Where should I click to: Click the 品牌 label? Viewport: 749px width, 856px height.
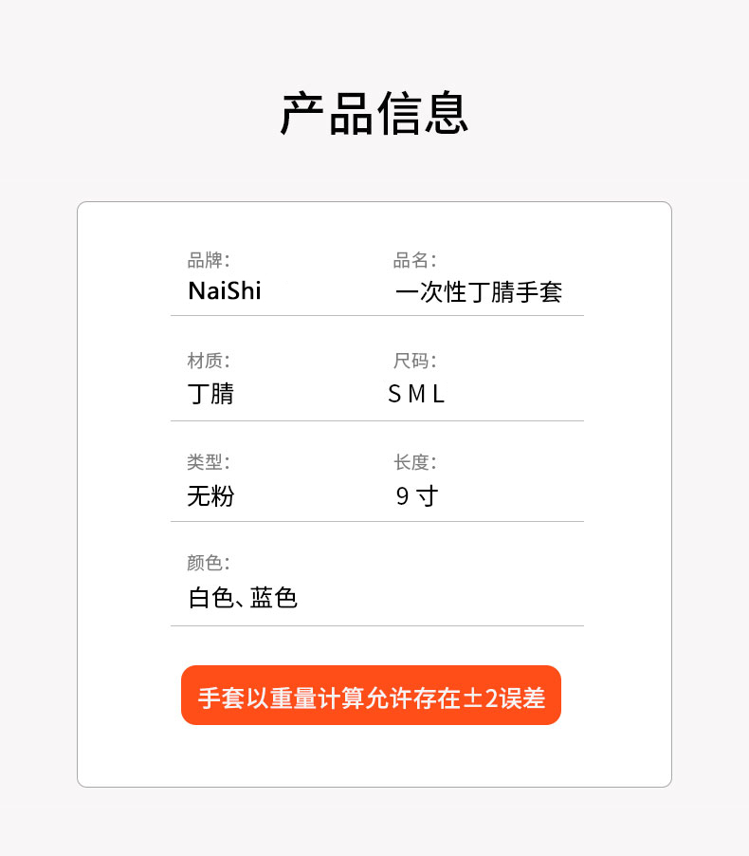209,260
